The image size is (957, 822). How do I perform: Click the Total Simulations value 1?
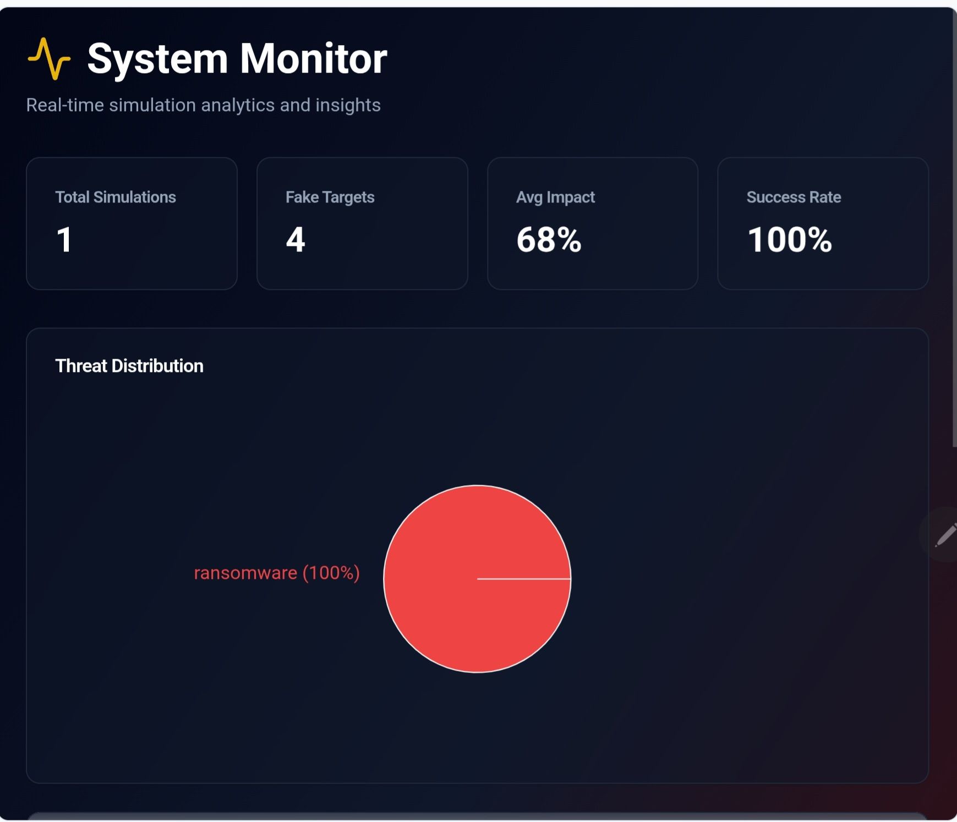coord(64,240)
